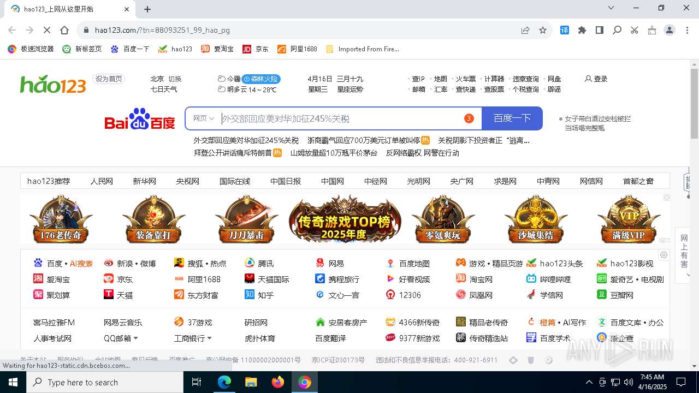699x393 pixels.
Task: Click the Chrome address bar
Action: coord(306,30)
